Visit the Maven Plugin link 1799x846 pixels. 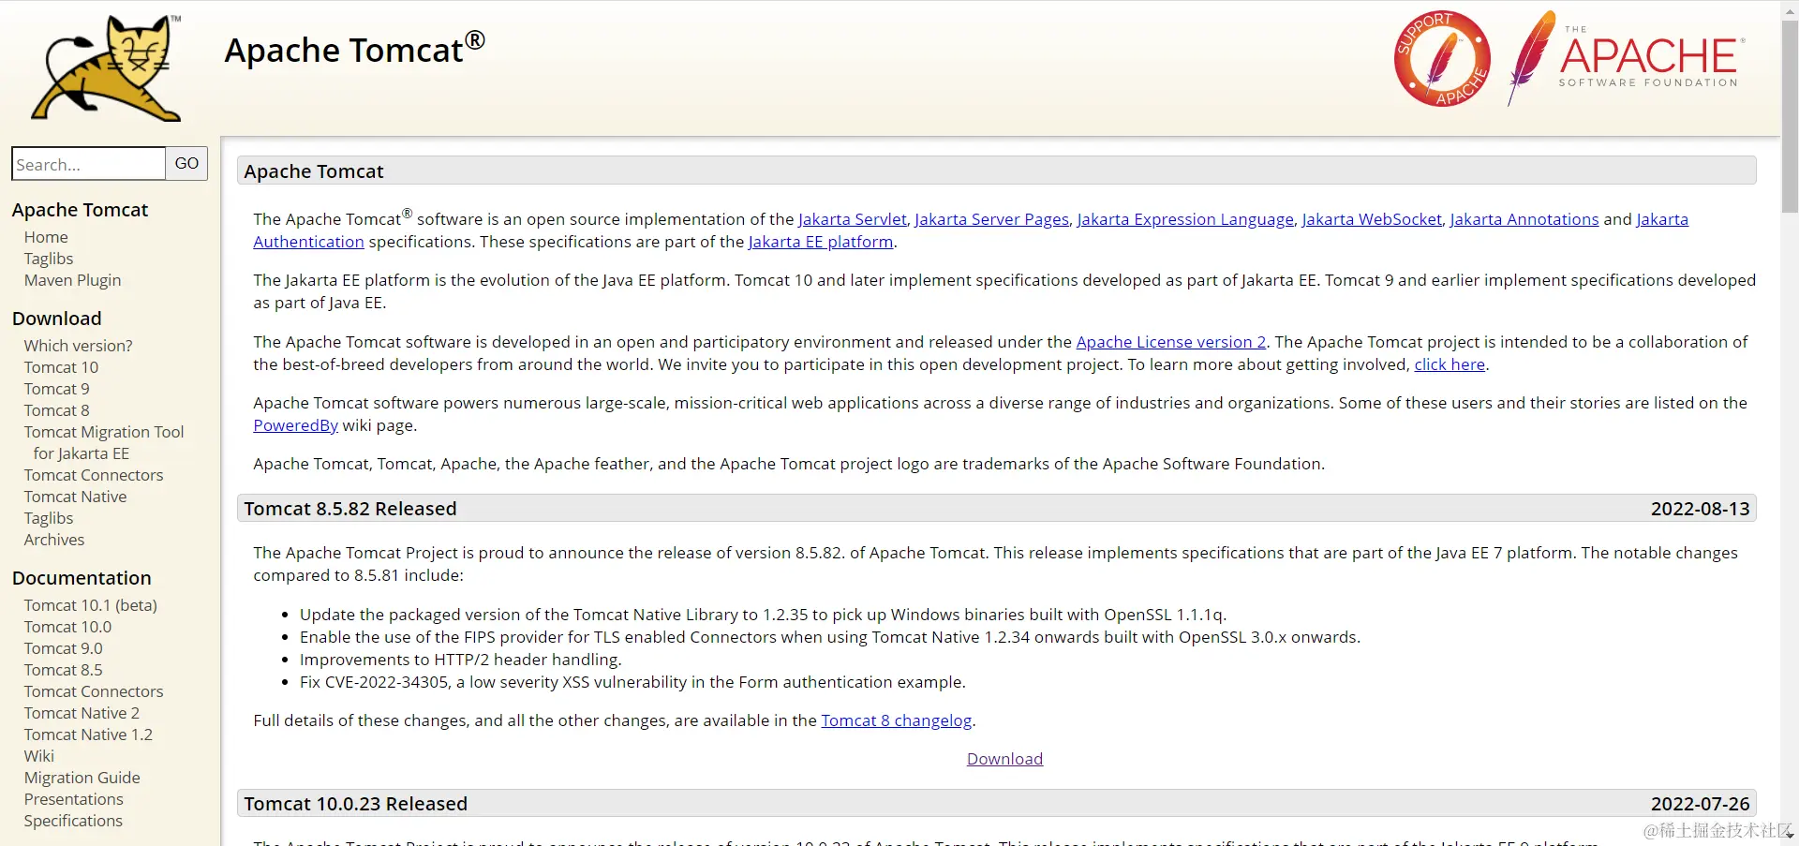[x=73, y=280]
